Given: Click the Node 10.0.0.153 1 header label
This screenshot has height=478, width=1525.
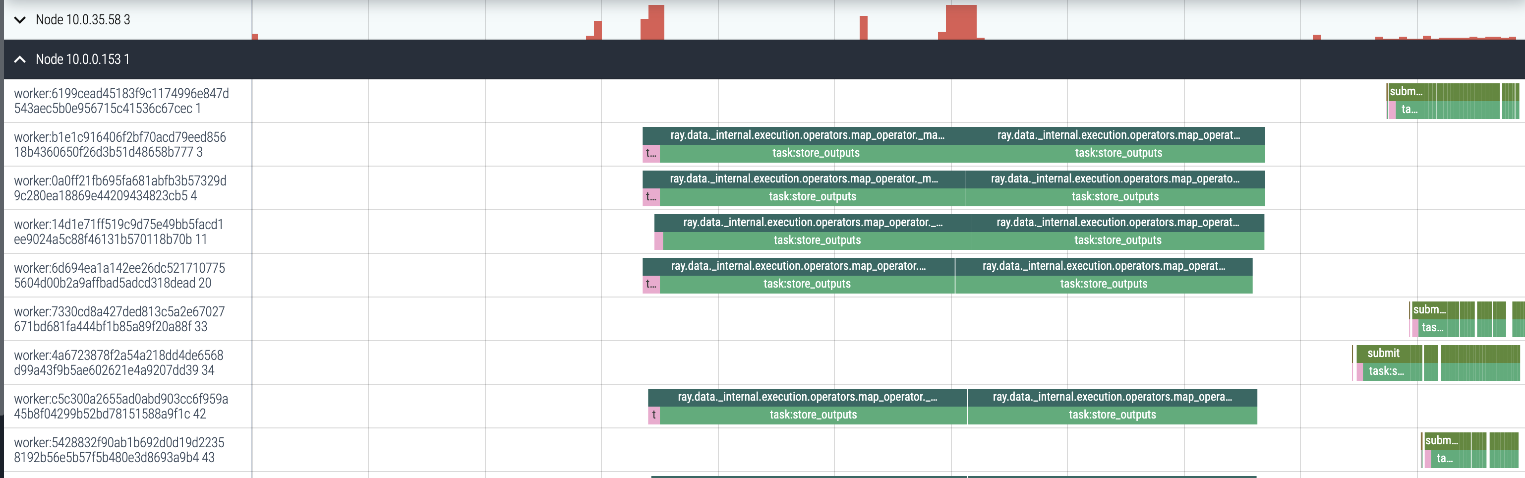Looking at the screenshot, I should click(82, 59).
